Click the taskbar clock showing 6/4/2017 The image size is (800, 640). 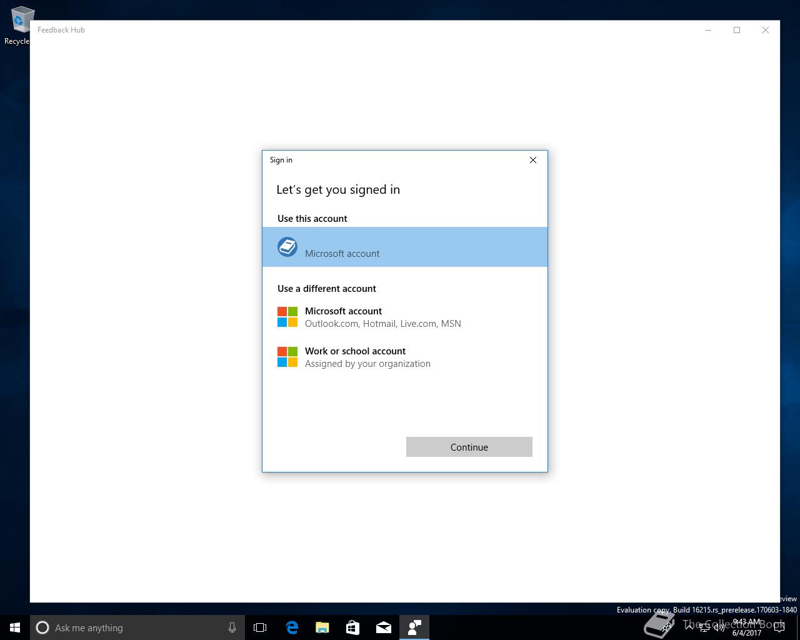tap(747, 627)
